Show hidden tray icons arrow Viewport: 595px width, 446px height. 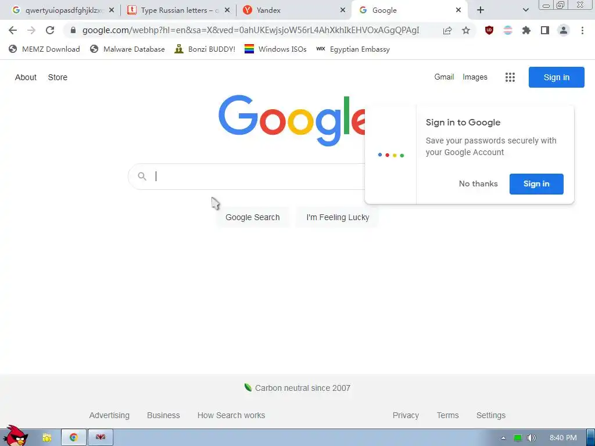click(503, 438)
